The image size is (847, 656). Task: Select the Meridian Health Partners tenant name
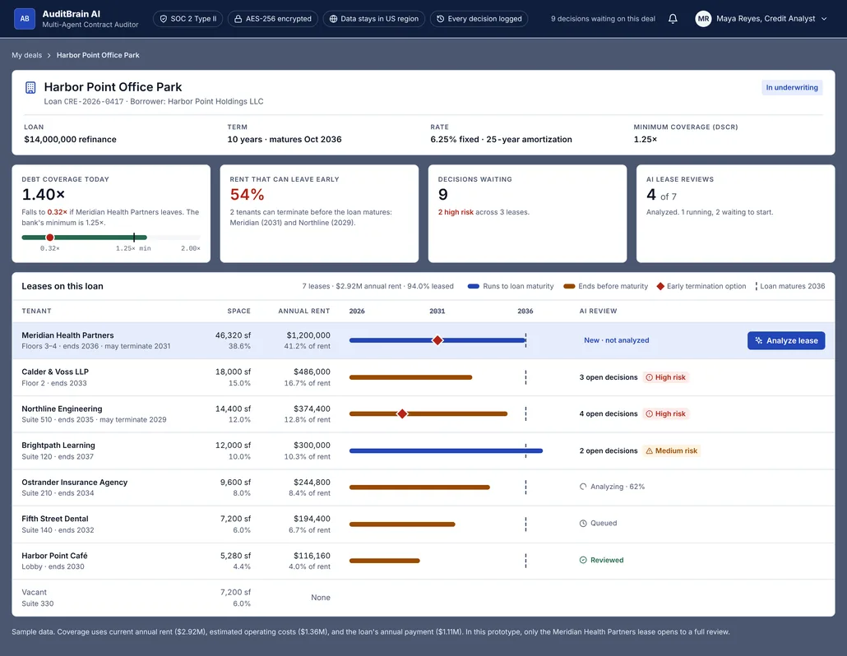tap(67, 335)
